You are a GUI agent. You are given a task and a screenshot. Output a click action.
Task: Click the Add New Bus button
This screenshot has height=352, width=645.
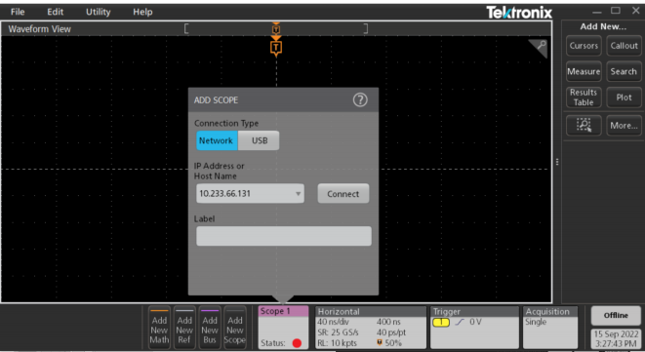click(x=210, y=328)
